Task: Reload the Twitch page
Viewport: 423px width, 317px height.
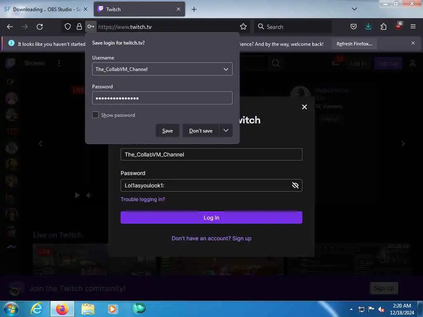Action: point(40,27)
